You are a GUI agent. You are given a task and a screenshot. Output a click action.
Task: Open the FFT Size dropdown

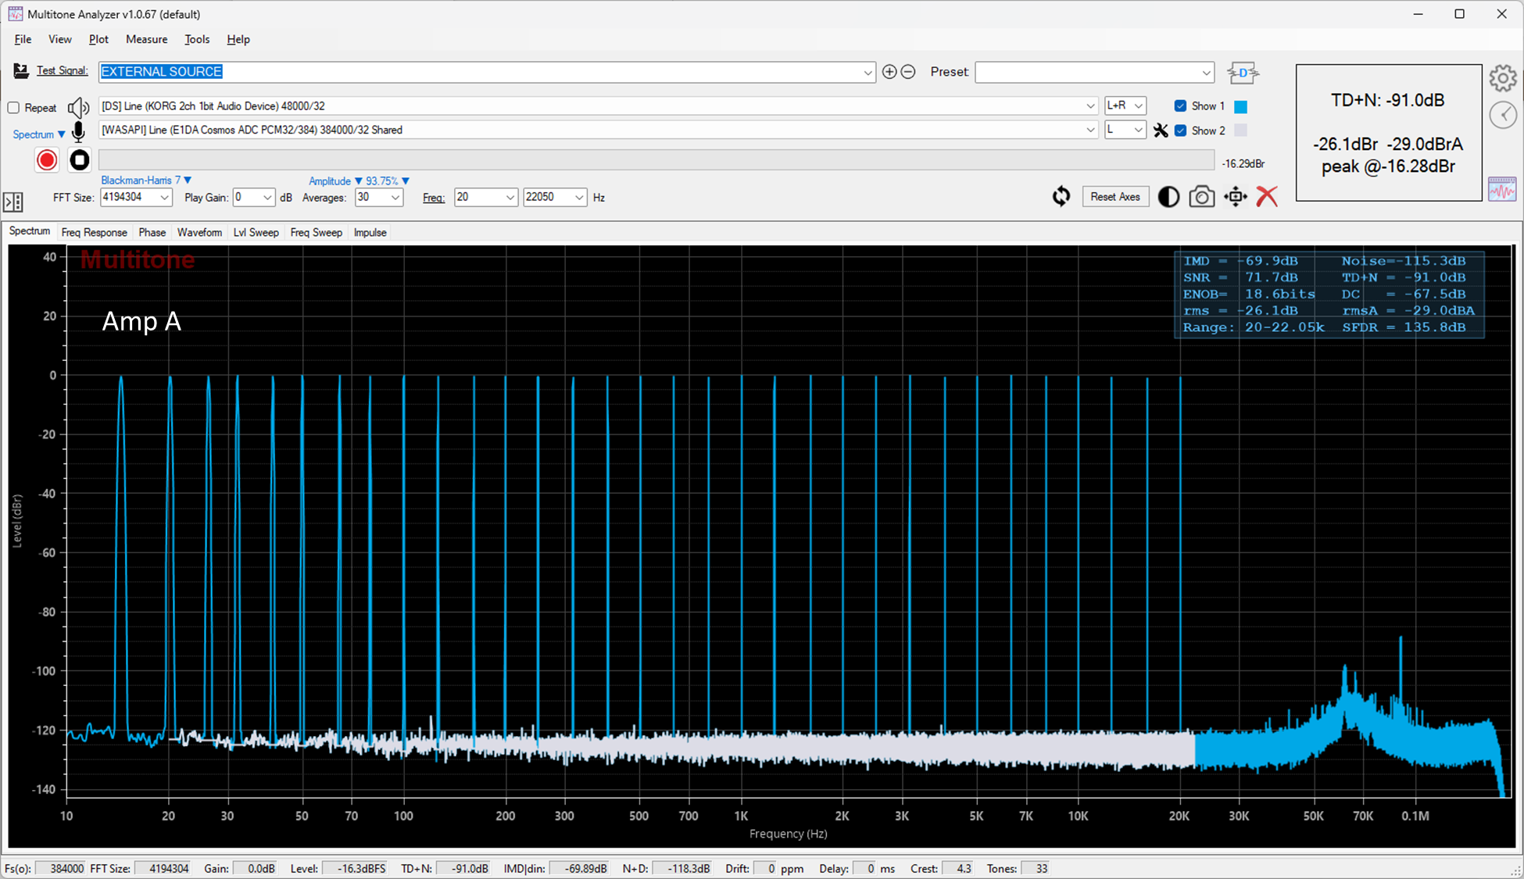tap(164, 198)
